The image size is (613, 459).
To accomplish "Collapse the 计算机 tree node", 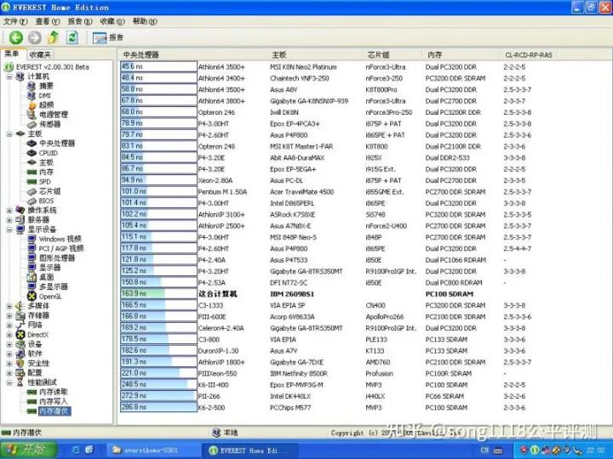I will tap(9, 76).
